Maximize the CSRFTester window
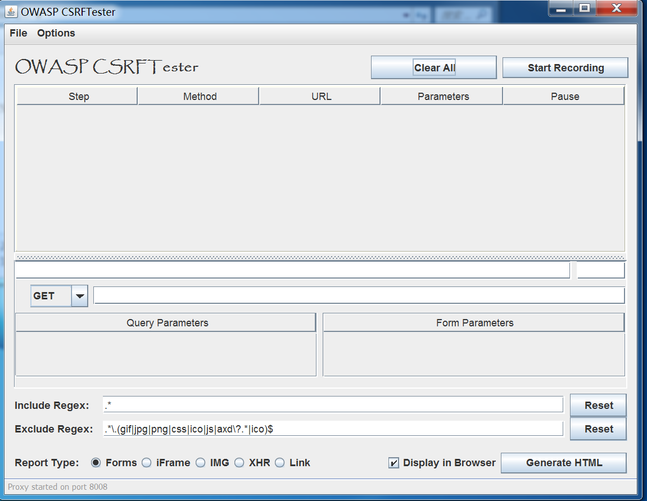Image resolution: width=647 pixels, height=501 pixels. tap(584, 8)
